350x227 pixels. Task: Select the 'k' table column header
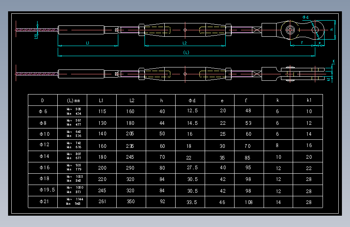point(278,100)
